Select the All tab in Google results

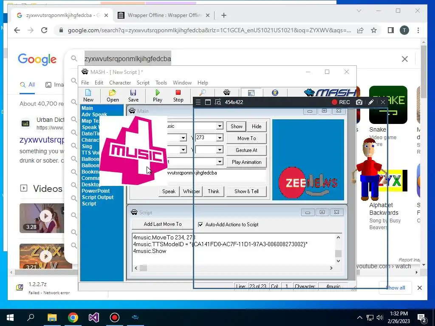click(x=27, y=85)
